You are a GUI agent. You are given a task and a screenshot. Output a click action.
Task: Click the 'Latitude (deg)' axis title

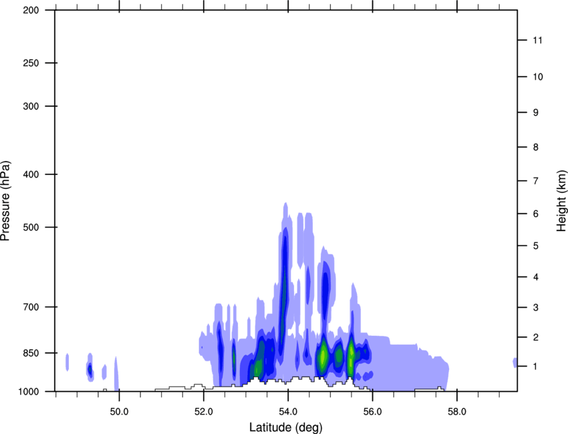point(286,427)
